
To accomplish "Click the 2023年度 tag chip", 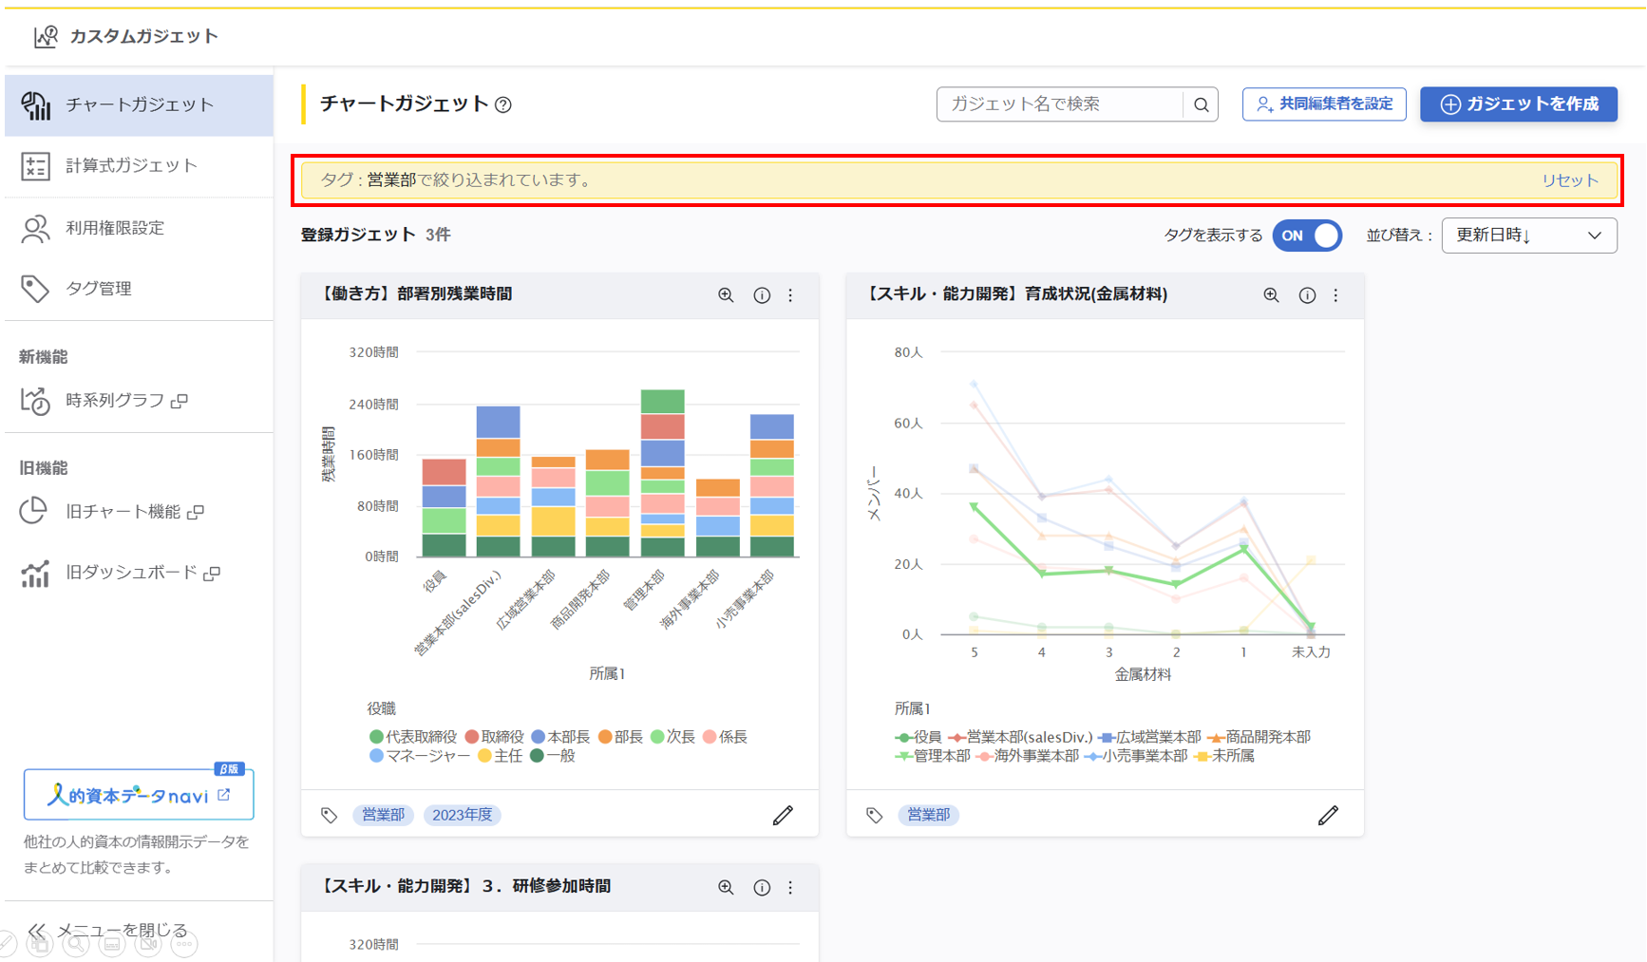I will pos(463,815).
